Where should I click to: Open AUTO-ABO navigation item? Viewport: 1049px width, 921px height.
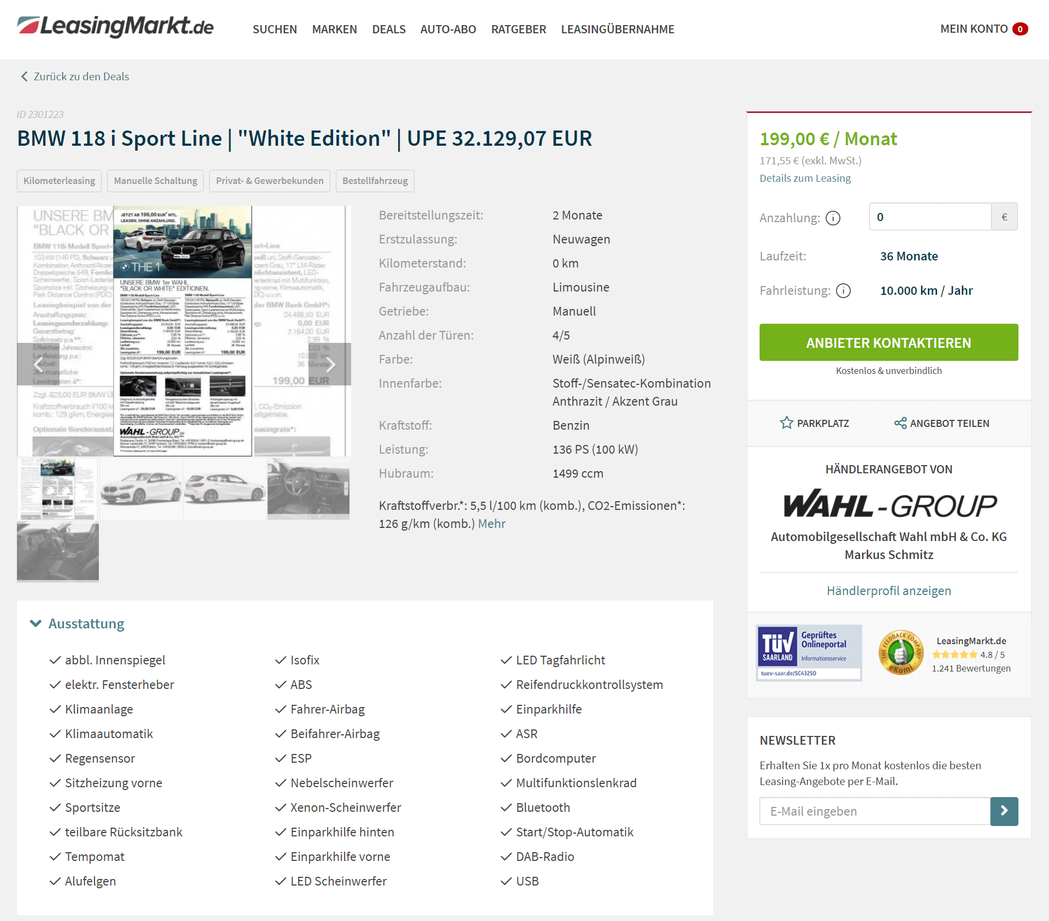(448, 29)
